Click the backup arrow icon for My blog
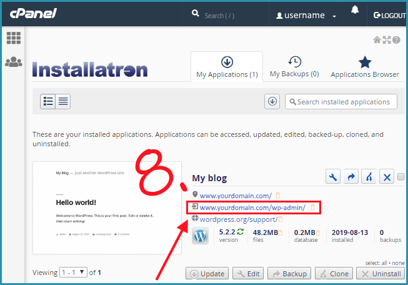Viewport: 408px width, 285px height. pyautogui.click(x=351, y=177)
